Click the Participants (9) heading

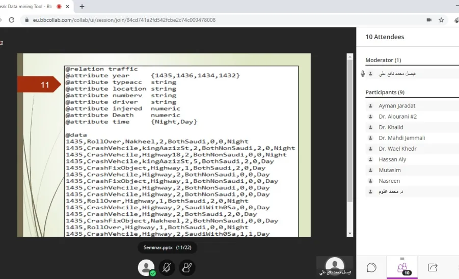pyautogui.click(x=385, y=92)
